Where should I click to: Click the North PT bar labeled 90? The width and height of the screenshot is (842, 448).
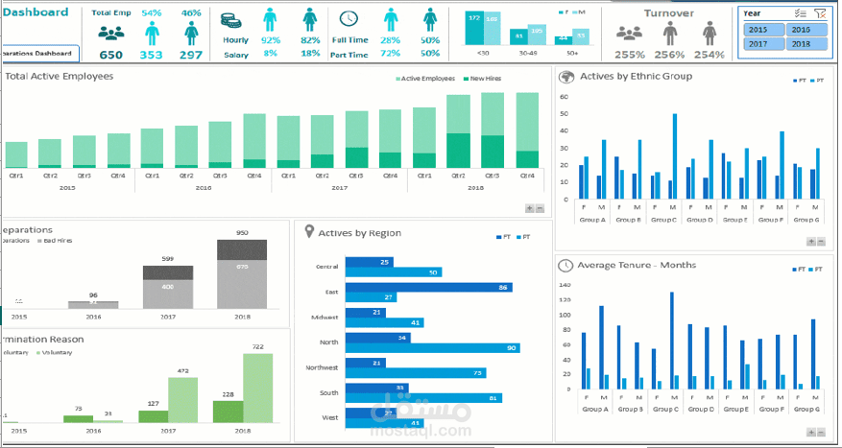click(433, 347)
